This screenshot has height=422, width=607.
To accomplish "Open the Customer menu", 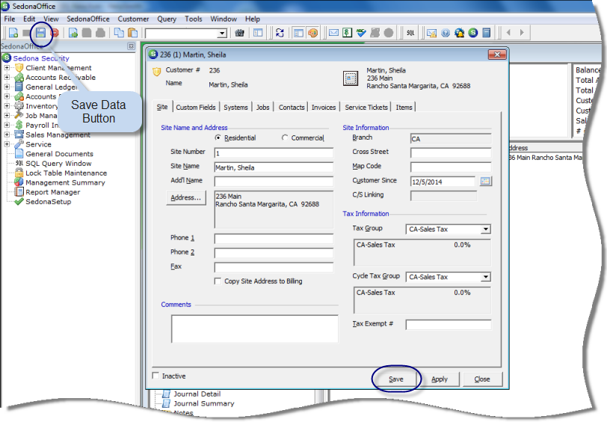I will click(x=133, y=19).
